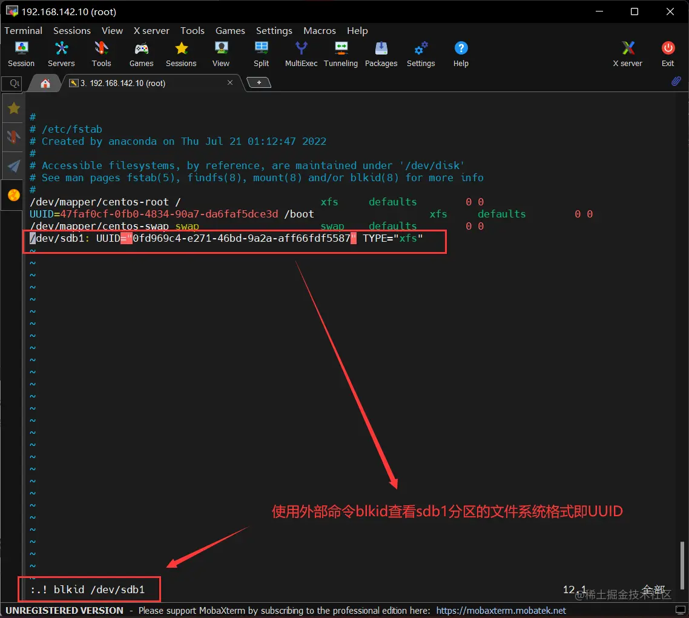Activate the MultiExec toolbar icon
The width and height of the screenshot is (689, 618).
(x=301, y=54)
